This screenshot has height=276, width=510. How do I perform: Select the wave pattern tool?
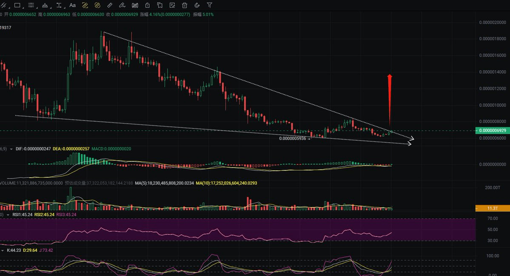45,5
